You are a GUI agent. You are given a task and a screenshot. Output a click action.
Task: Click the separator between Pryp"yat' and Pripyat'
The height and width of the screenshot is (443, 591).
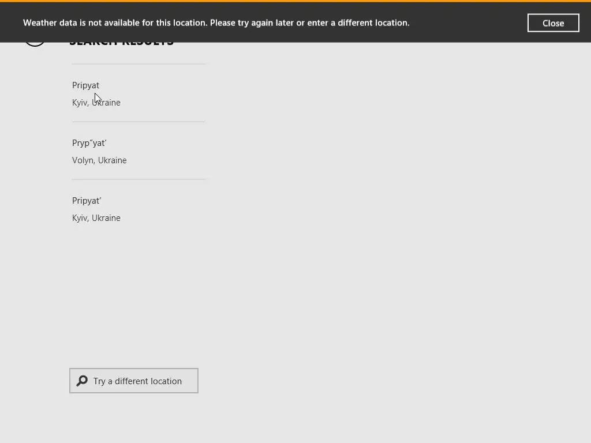(139, 179)
